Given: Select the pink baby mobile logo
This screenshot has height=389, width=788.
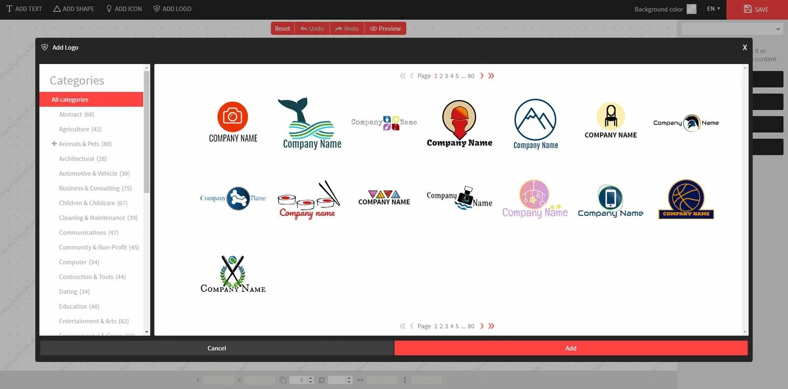Looking at the screenshot, I should [535, 198].
